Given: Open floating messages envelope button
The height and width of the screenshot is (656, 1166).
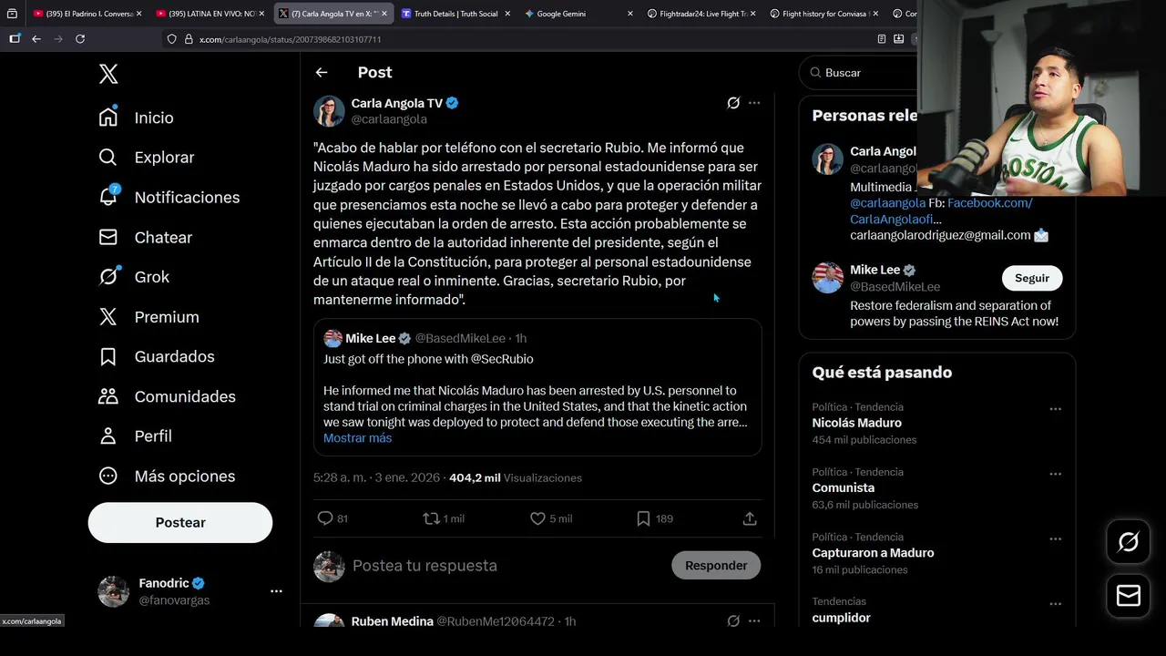Looking at the screenshot, I should 1129,596.
